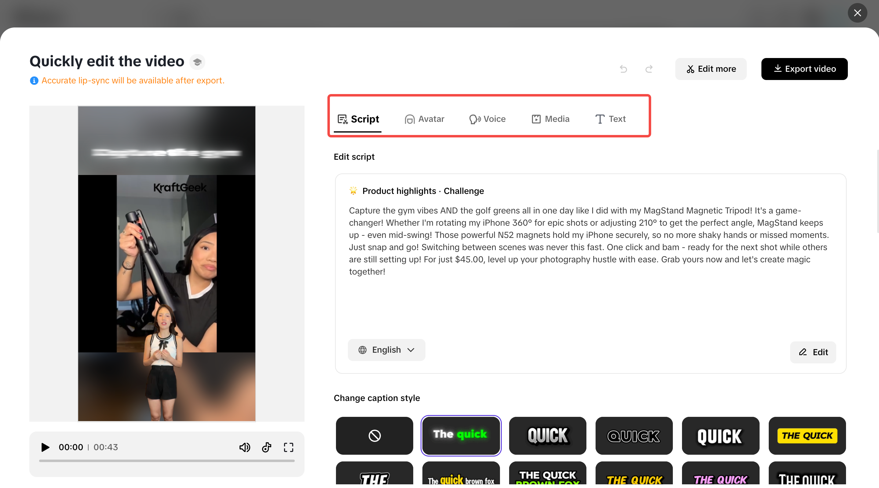Click the scissors icon in Edit more
The height and width of the screenshot is (488, 879).
pos(690,69)
